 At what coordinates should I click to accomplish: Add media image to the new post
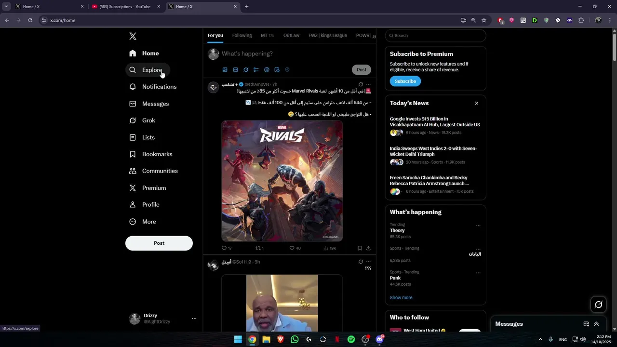click(225, 70)
